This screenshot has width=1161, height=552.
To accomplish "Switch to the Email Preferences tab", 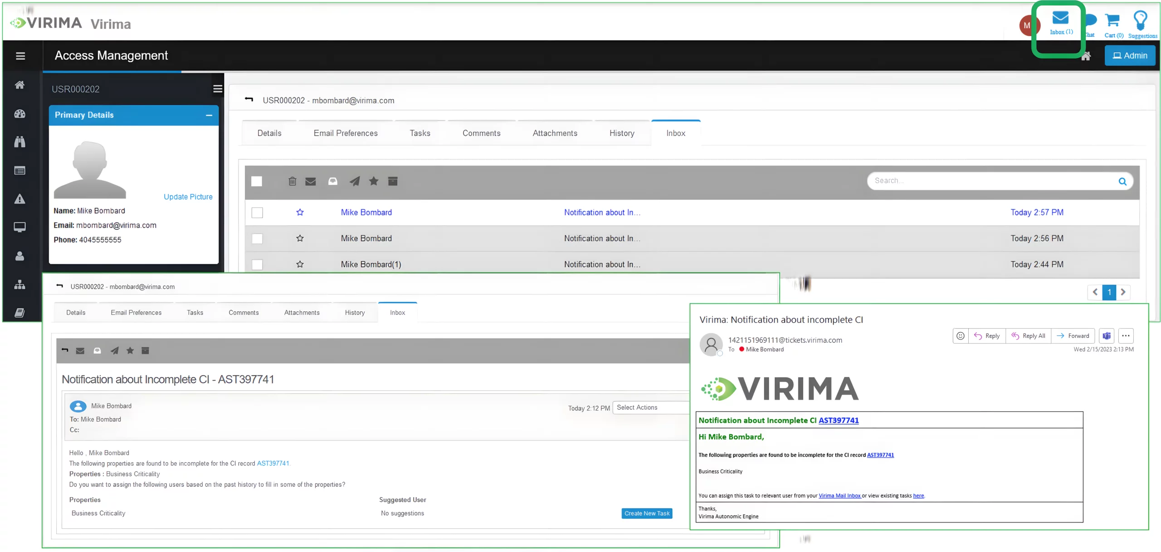I will click(x=345, y=133).
